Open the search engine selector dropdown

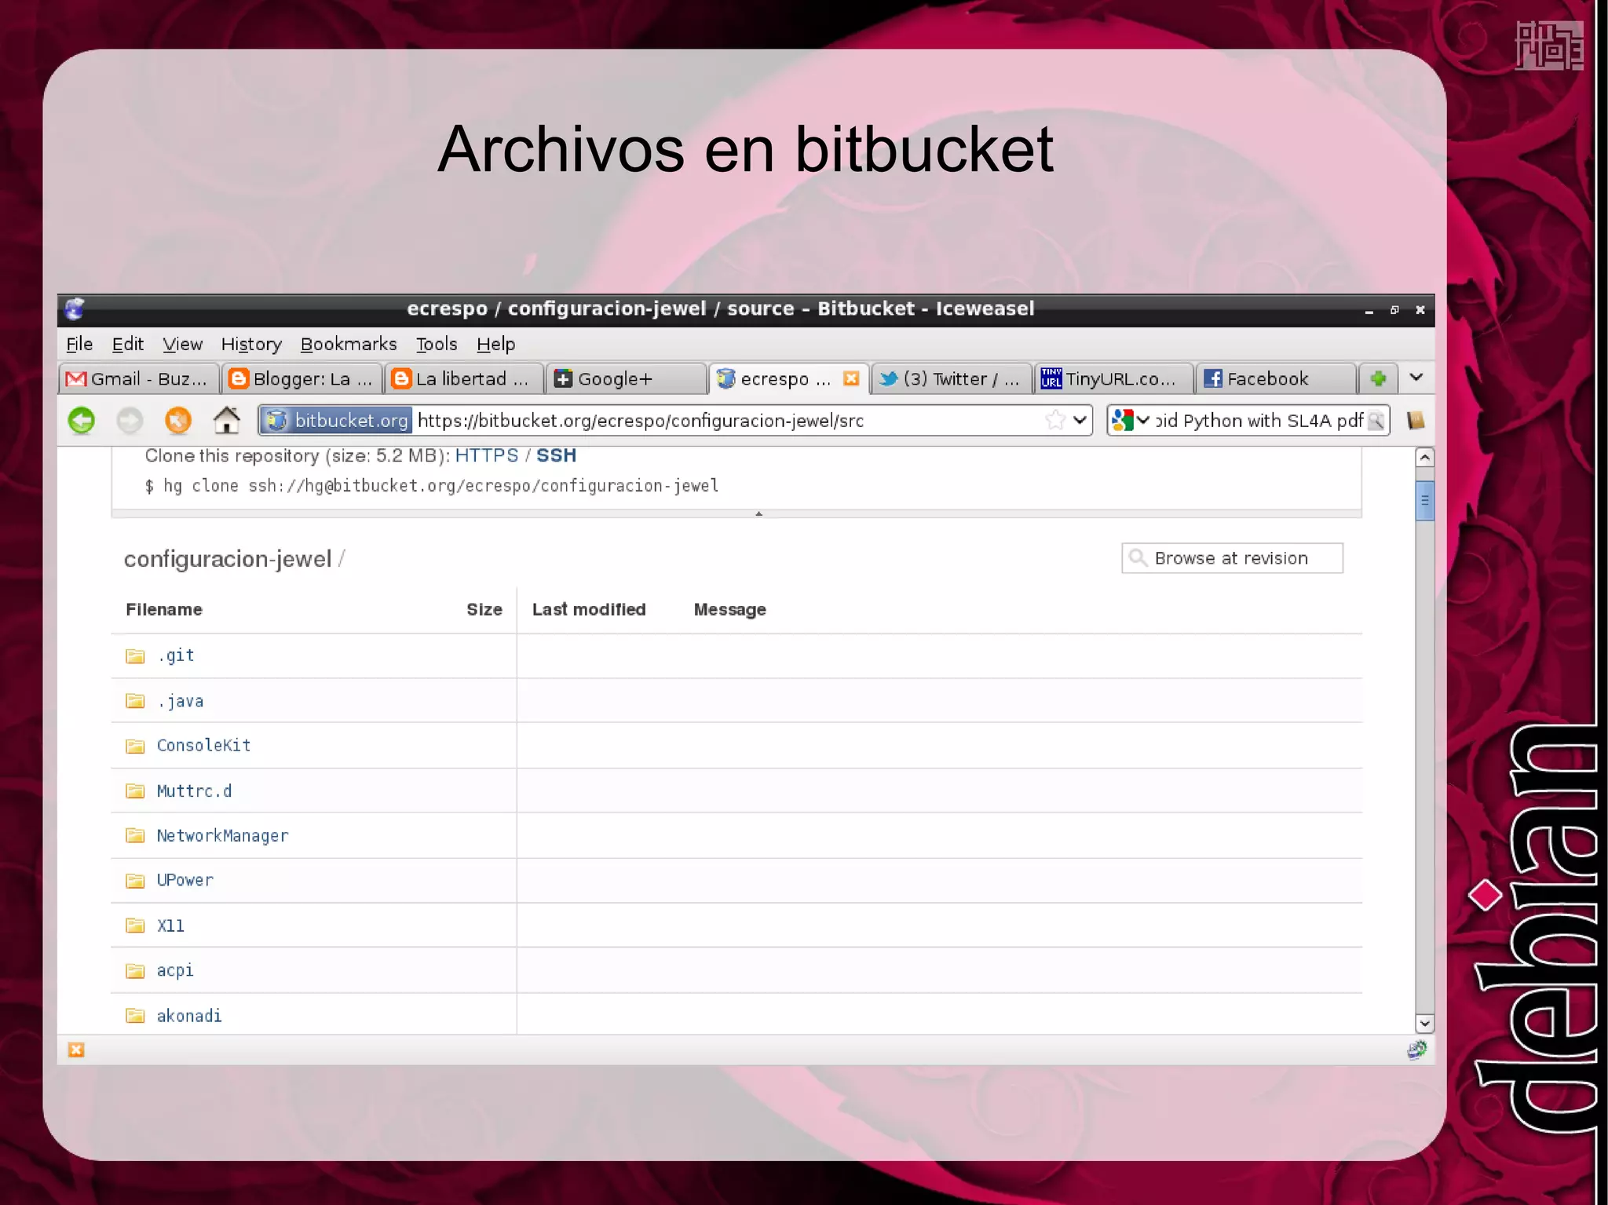tap(1131, 421)
